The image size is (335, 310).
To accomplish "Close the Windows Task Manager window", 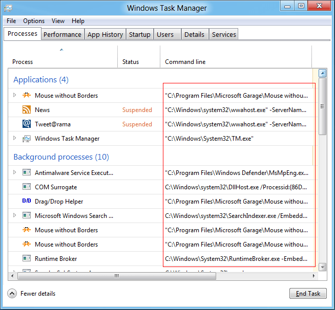I will pyautogui.click(x=319, y=6).
